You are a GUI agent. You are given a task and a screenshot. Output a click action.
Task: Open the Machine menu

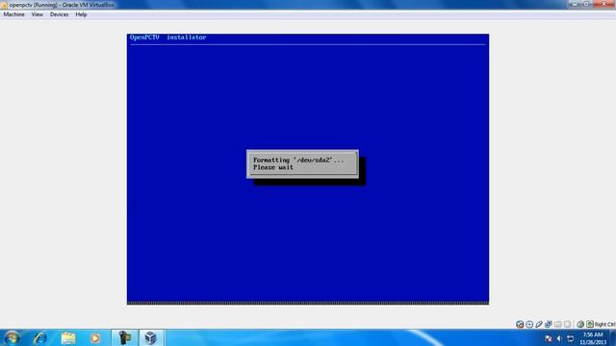(13, 14)
